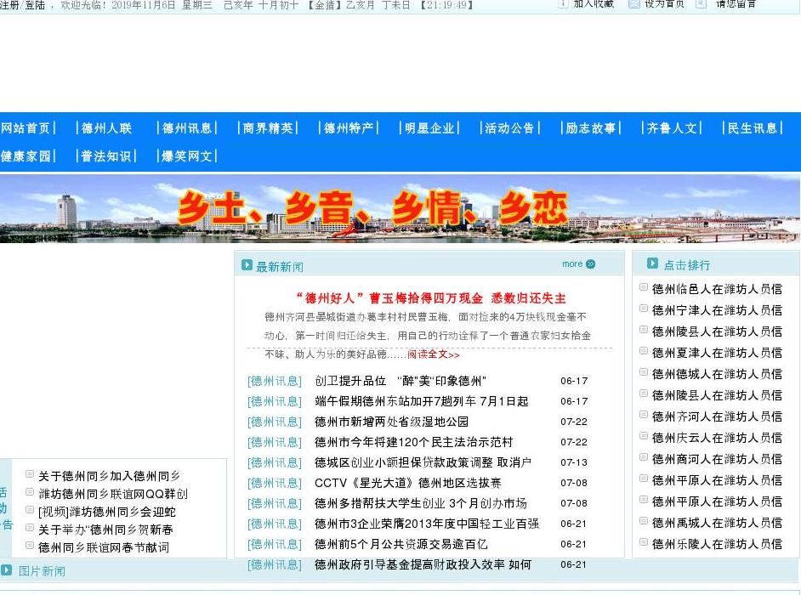Image resolution: width=801 pixels, height=595 pixels.
Task: Go to 明星企业 in the navigation bar
Action: click(x=429, y=127)
